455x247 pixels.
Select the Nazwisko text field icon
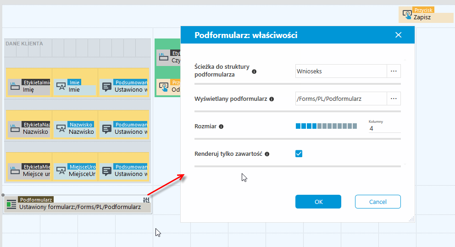point(61,128)
